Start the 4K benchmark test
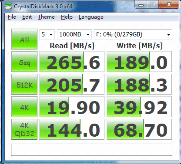 (24, 107)
